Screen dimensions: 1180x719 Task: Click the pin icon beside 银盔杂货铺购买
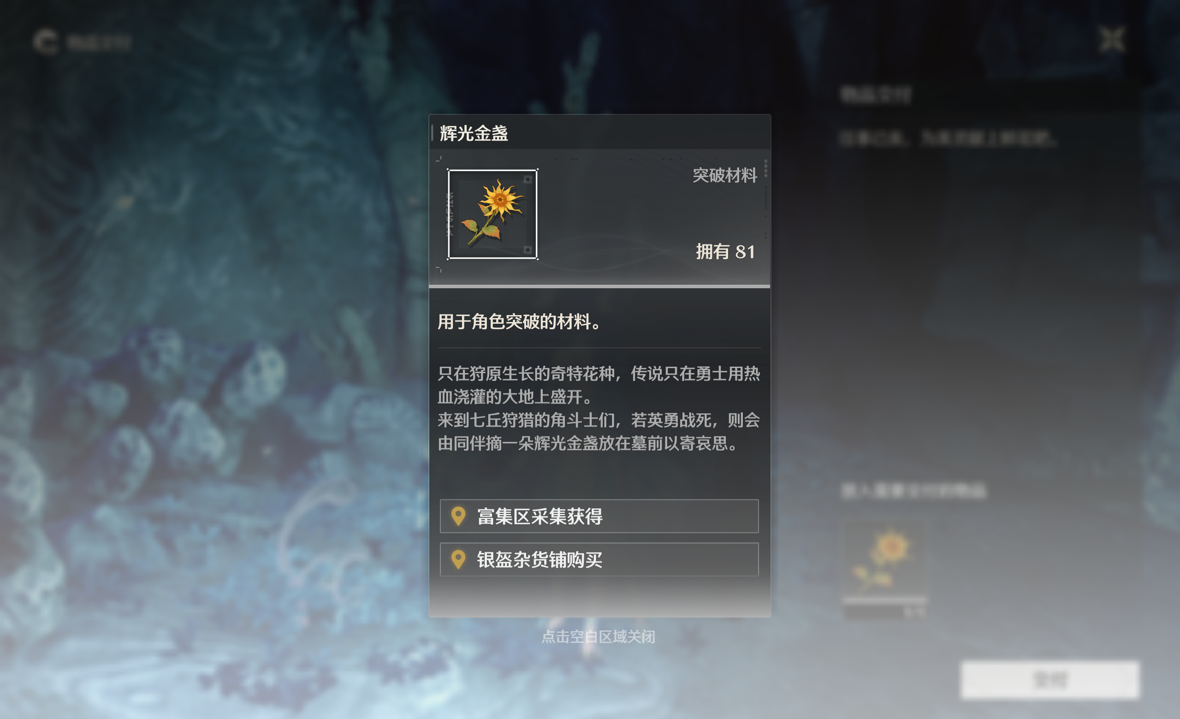(458, 559)
